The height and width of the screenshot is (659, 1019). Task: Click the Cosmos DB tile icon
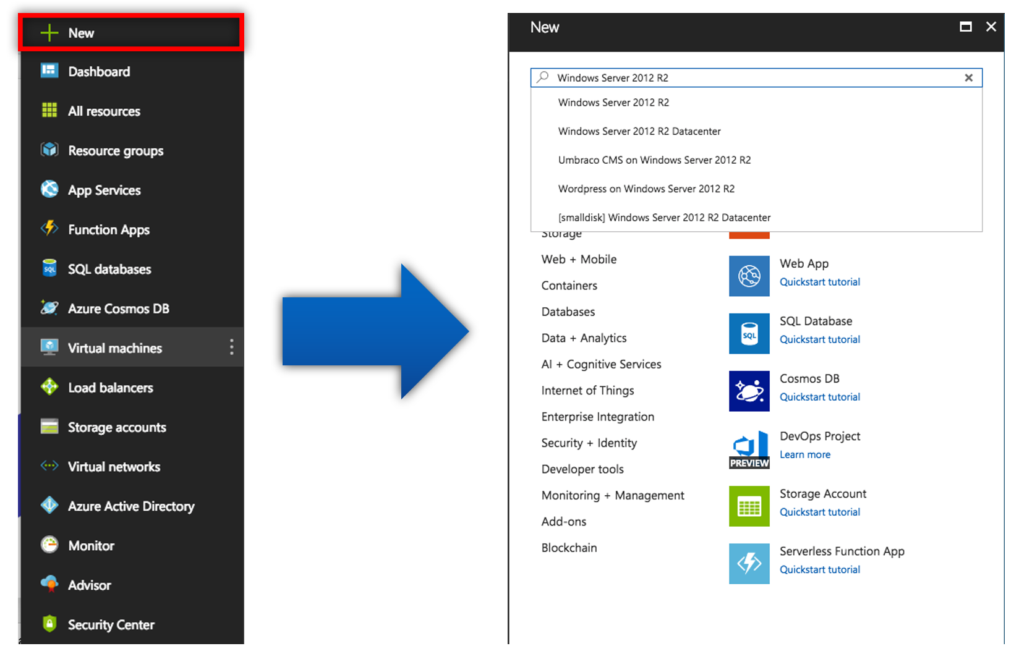click(x=749, y=391)
